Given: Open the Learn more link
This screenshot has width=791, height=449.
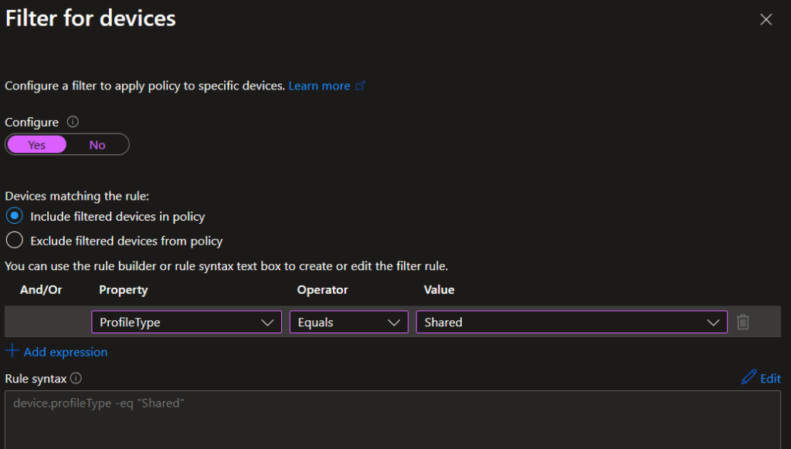Looking at the screenshot, I should pos(319,86).
